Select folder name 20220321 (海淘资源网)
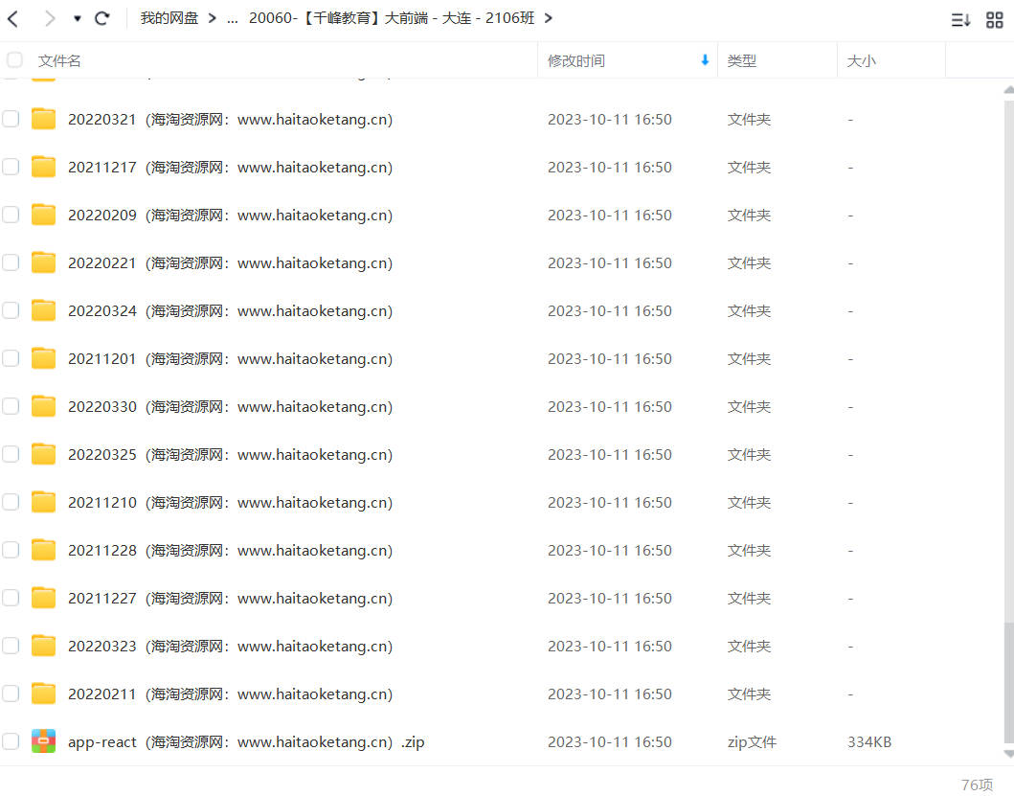 [x=230, y=120]
